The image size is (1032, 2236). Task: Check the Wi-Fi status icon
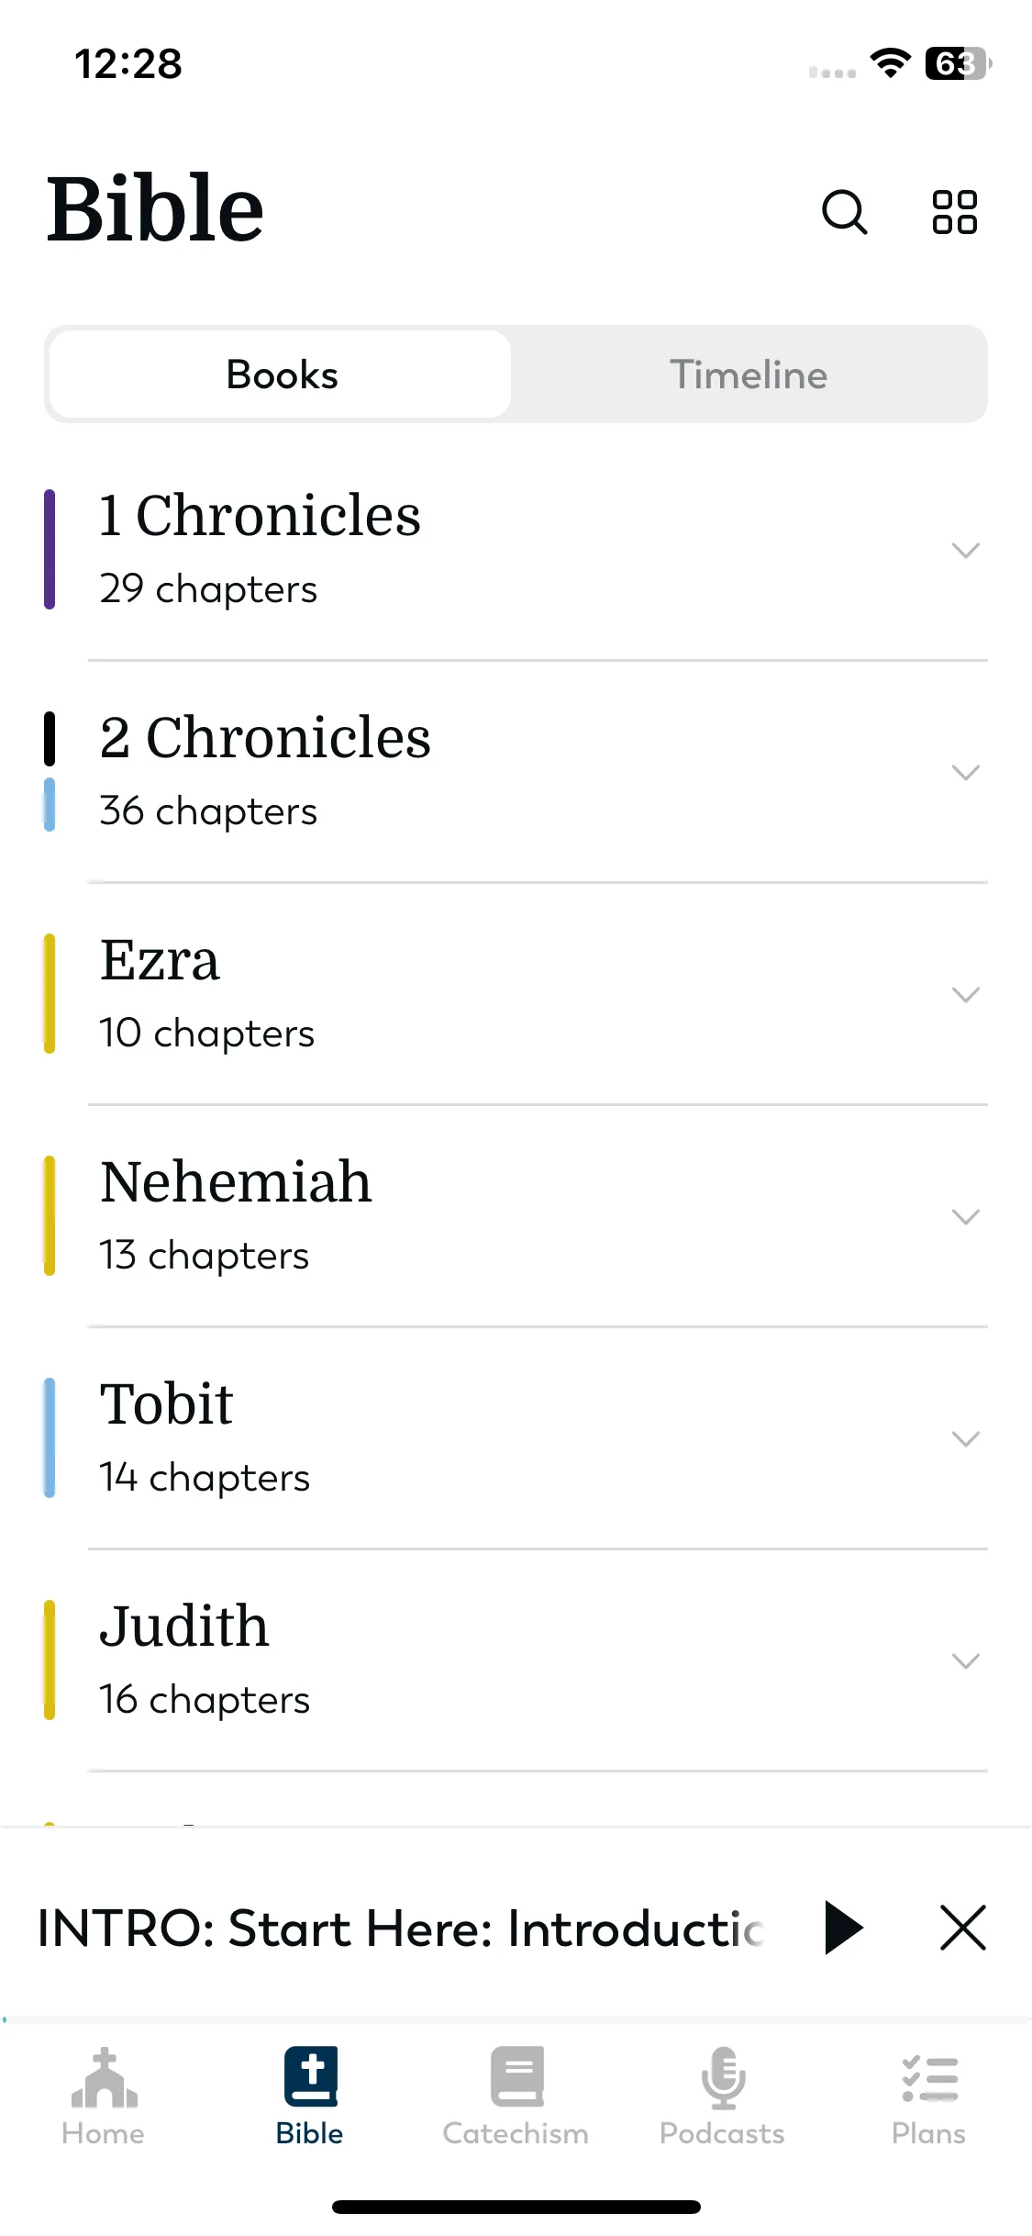(x=890, y=62)
